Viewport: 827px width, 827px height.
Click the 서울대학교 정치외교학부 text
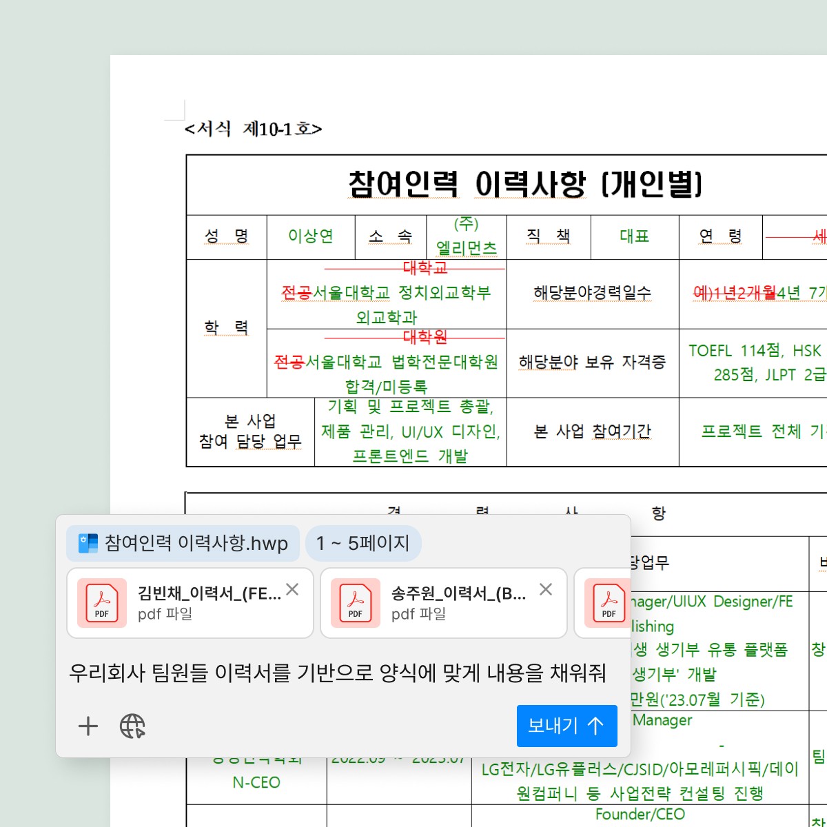pos(401,293)
